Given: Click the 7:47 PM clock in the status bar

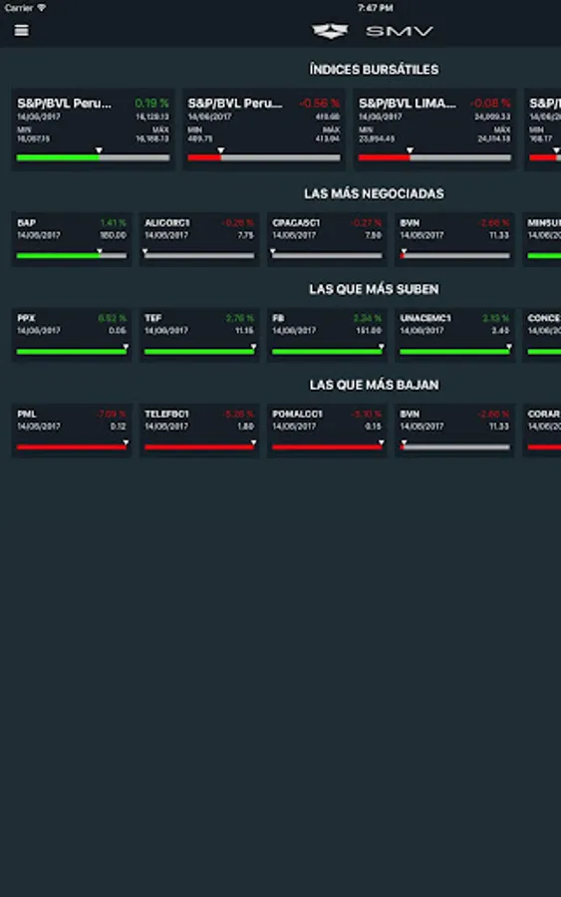Looking at the screenshot, I should click(375, 7).
